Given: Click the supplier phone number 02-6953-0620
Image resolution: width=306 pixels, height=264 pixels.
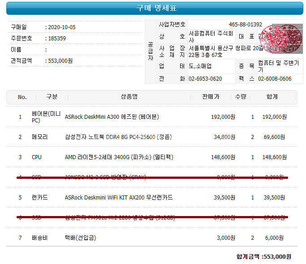Looking at the screenshot, I should click(205, 79).
